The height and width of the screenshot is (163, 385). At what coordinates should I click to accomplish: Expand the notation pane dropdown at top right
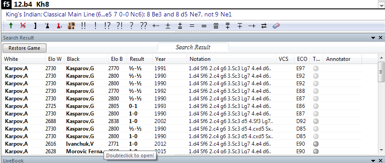(x=381, y=4)
